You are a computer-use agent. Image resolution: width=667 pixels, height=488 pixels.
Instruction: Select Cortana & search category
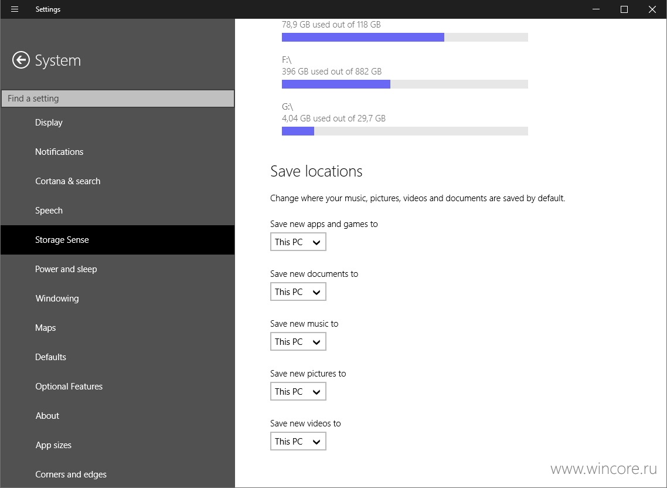click(x=117, y=181)
